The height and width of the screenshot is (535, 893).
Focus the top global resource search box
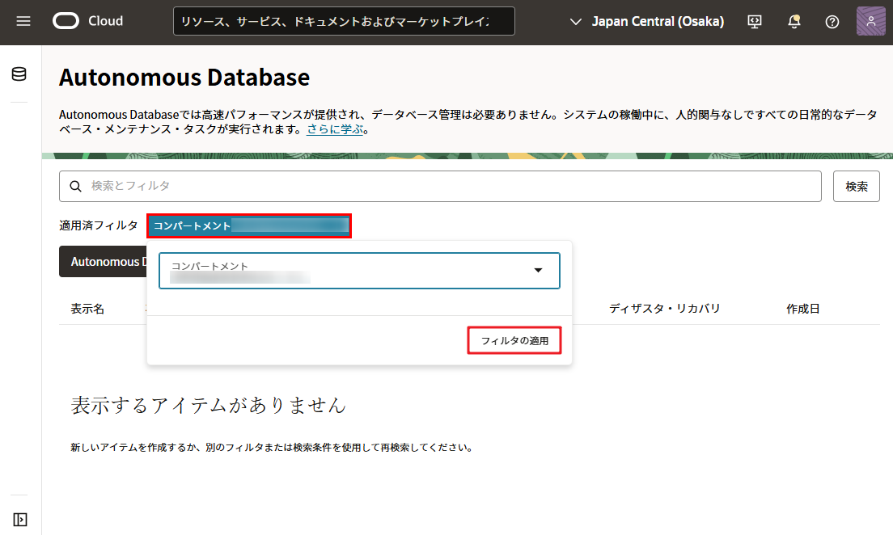pos(344,22)
